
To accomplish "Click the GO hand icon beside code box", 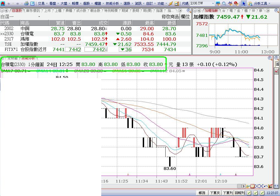I will coord(218,3).
